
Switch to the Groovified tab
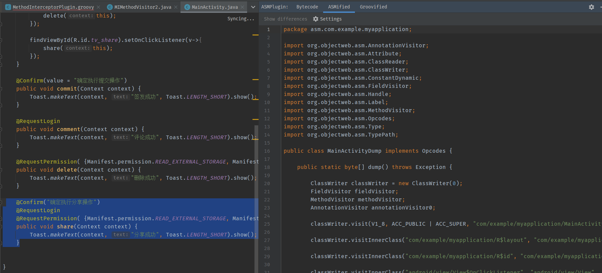(x=374, y=7)
